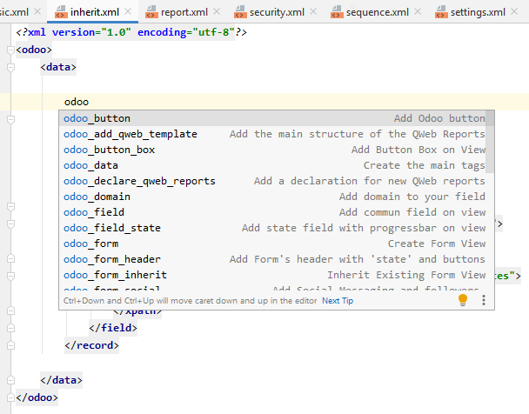The width and height of the screenshot is (529, 414).
Task: Select odoo_domain suggestion
Action: 272,197
